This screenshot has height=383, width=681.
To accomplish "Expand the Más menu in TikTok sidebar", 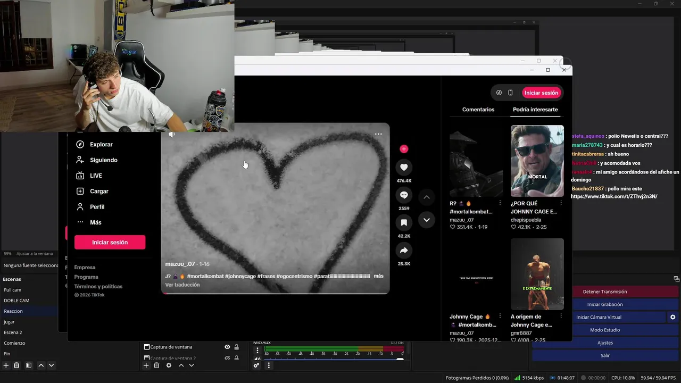I will pos(88,222).
